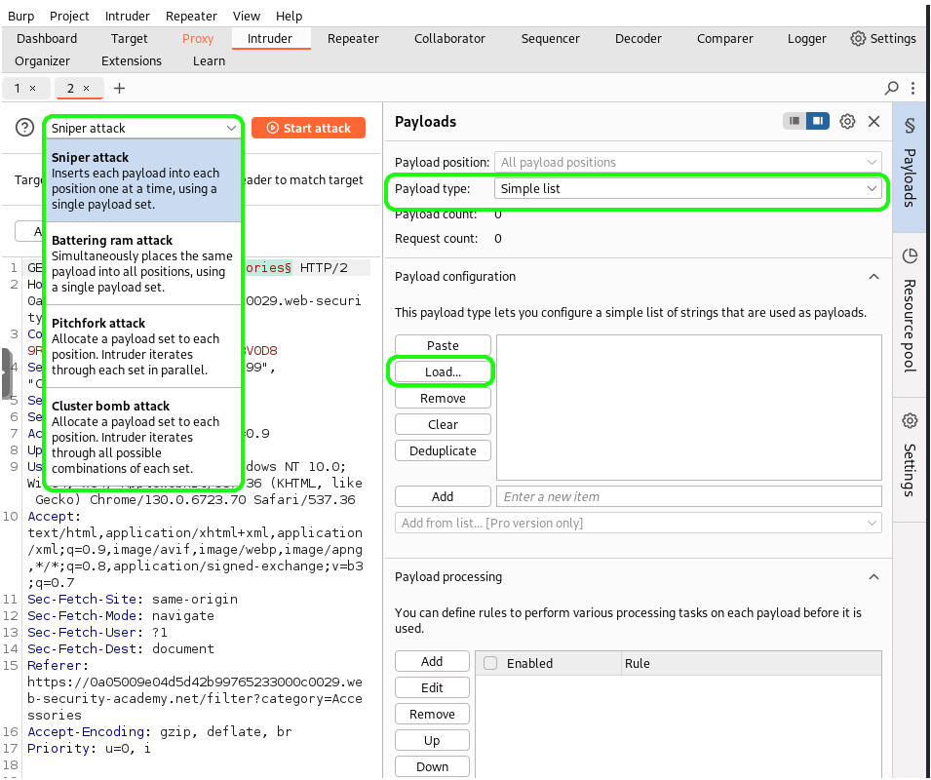This screenshot has height=780, width=931.
Task: Click the search magnifier icon
Action: (x=891, y=89)
